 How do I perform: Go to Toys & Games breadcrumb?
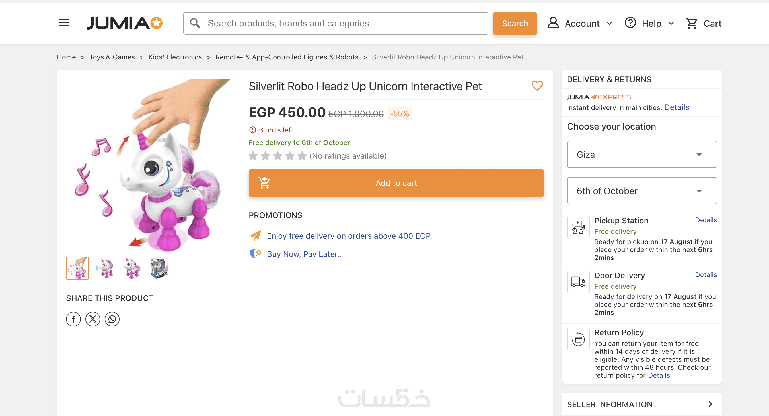point(112,57)
